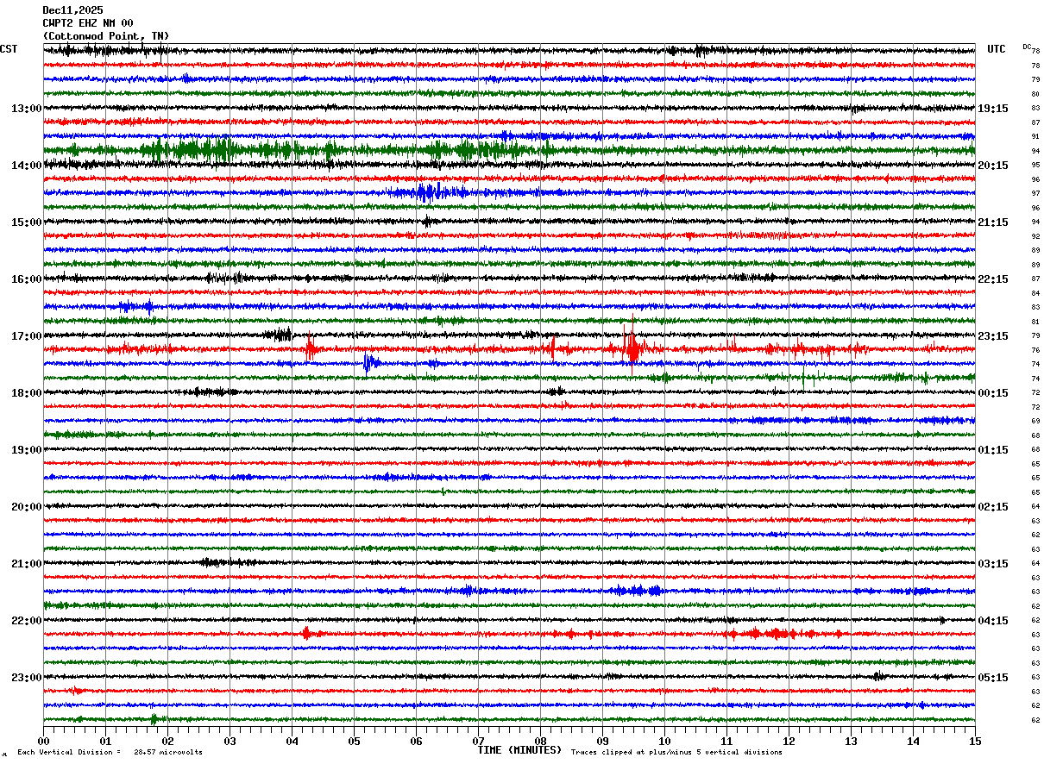Click the 01:15 UTC time label
Image resolution: width=1044 pixels, height=764 pixels.
[x=992, y=450]
